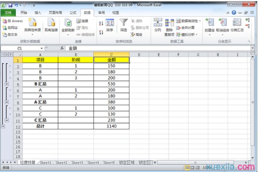
Task: Open the Help question mark icon
Action: (234, 13)
